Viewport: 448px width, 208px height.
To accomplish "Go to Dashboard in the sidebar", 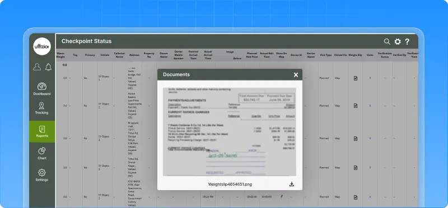I will click(42, 89).
